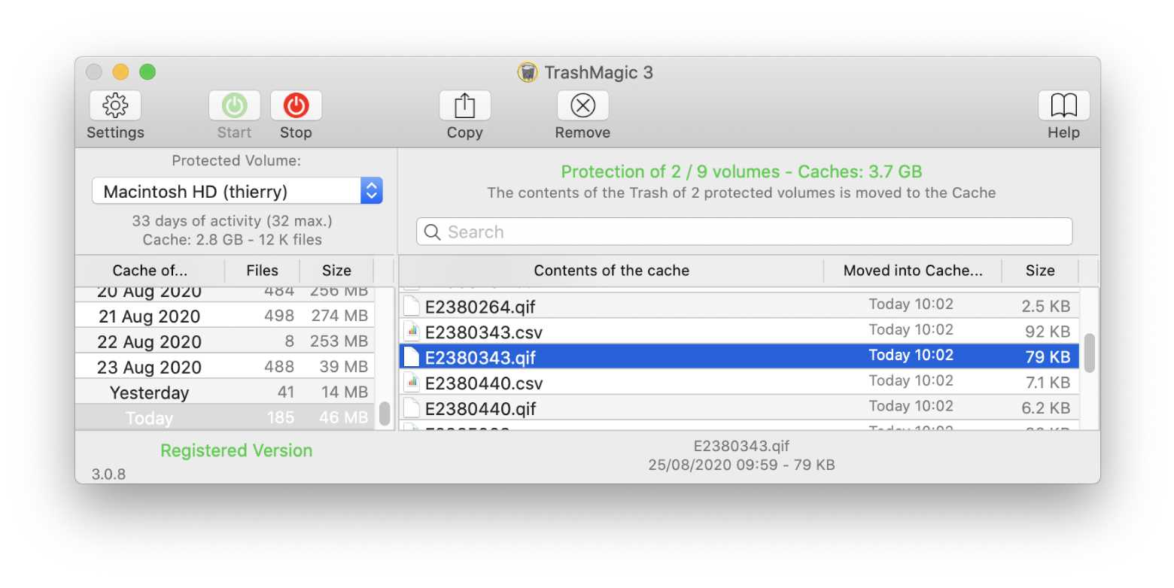Select the file name E2380343.csv
This screenshot has width=1174, height=588.
(x=484, y=332)
